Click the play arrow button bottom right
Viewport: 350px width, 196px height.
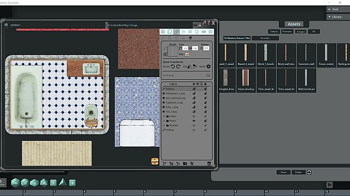(330, 185)
